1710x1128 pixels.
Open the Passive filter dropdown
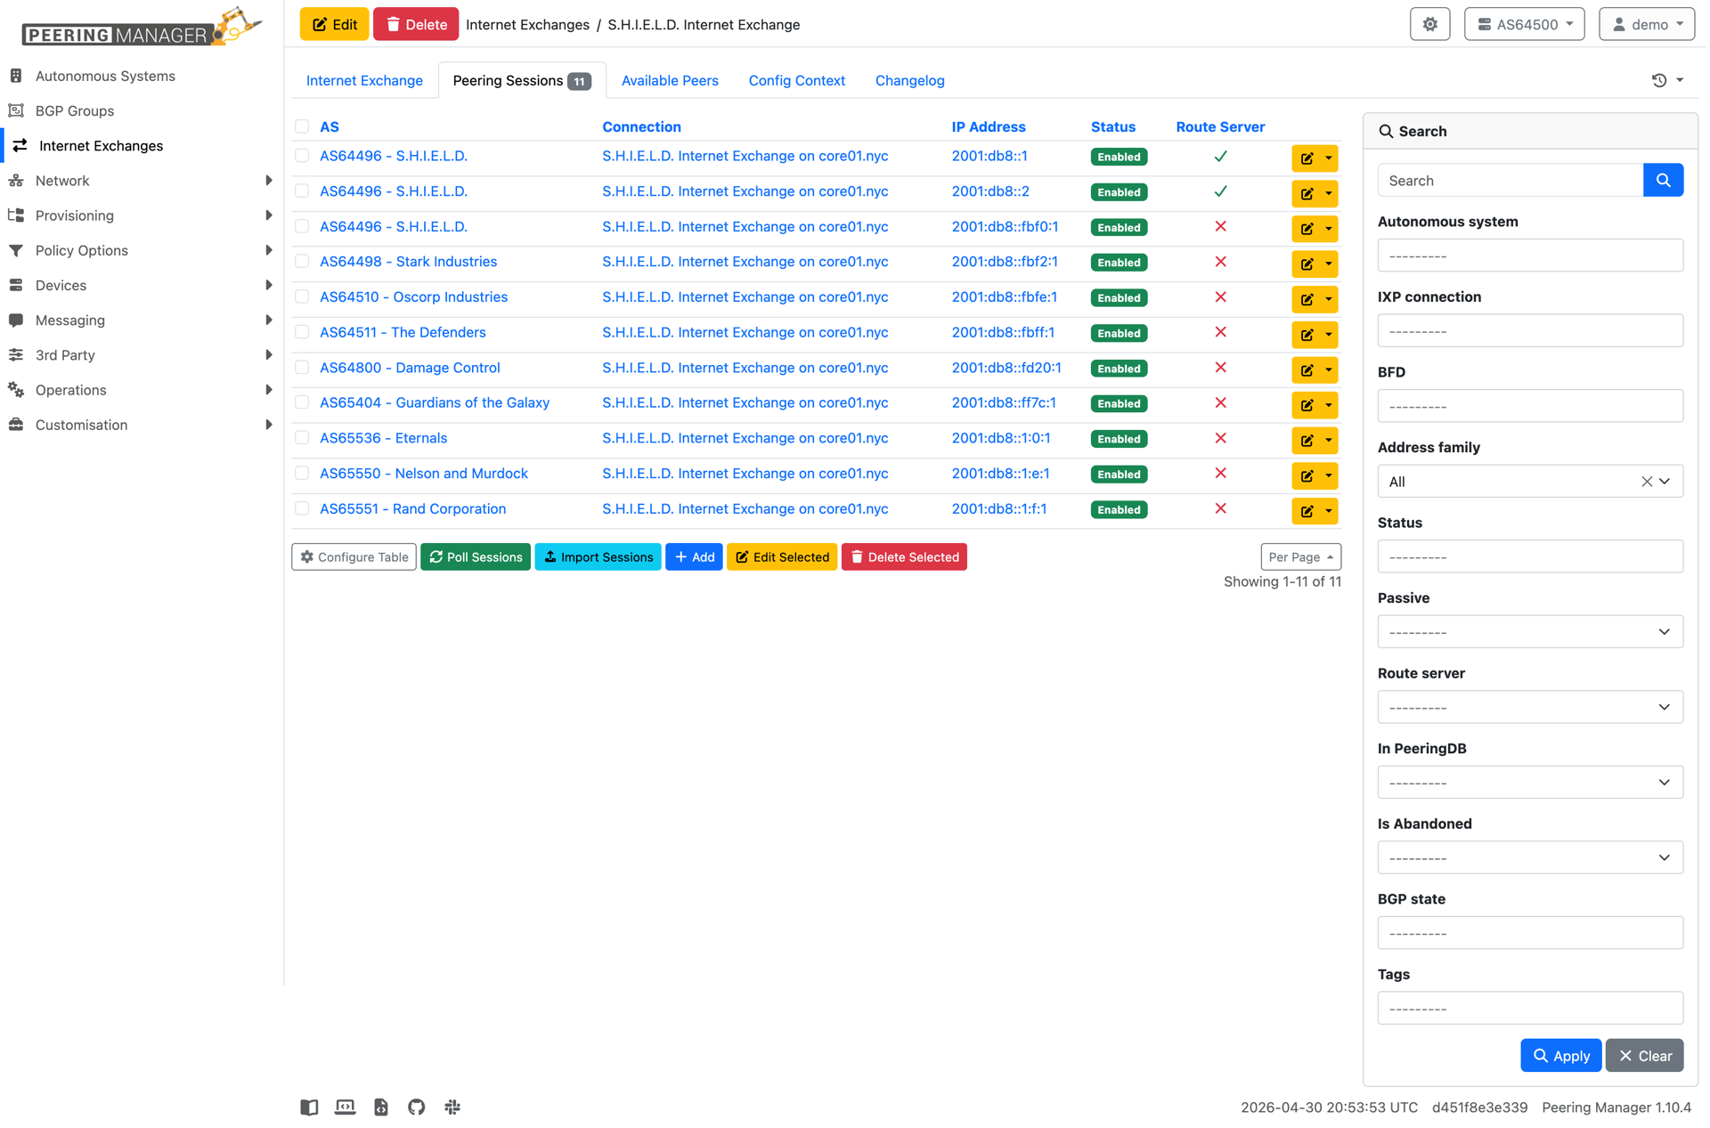point(1529,632)
